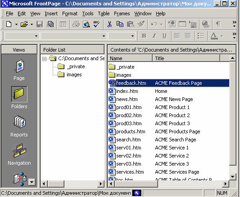Select _private folder in Folder List
This screenshot has width=240, height=197.
click(71, 66)
